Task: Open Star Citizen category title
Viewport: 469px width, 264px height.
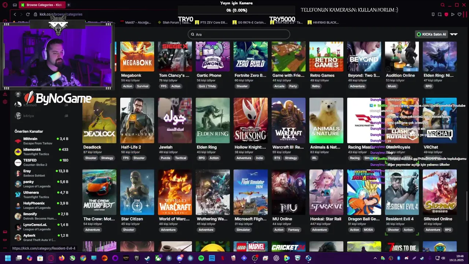Action: coord(132,219)
